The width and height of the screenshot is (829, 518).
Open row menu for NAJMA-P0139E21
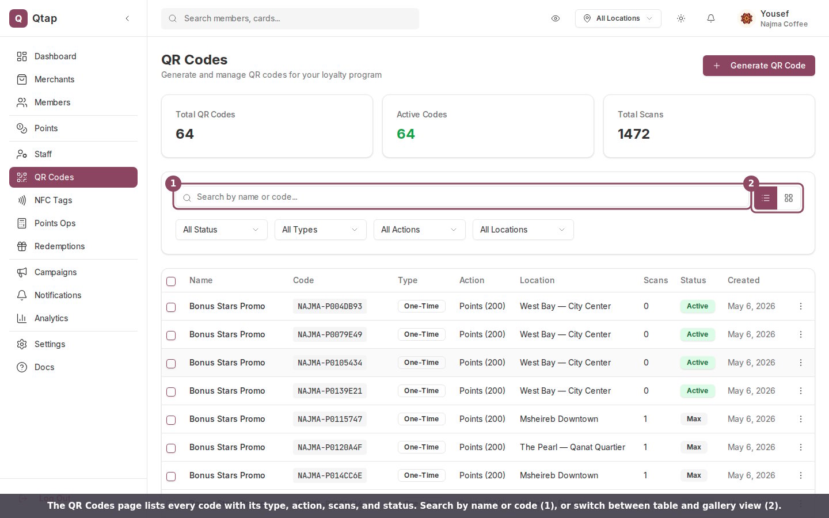(x=801, y=391)
